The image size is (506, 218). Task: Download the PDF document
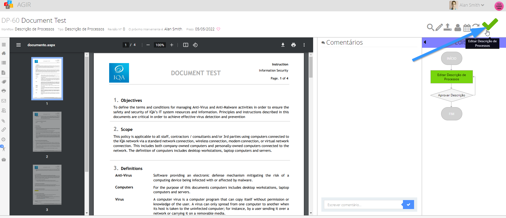283,45
